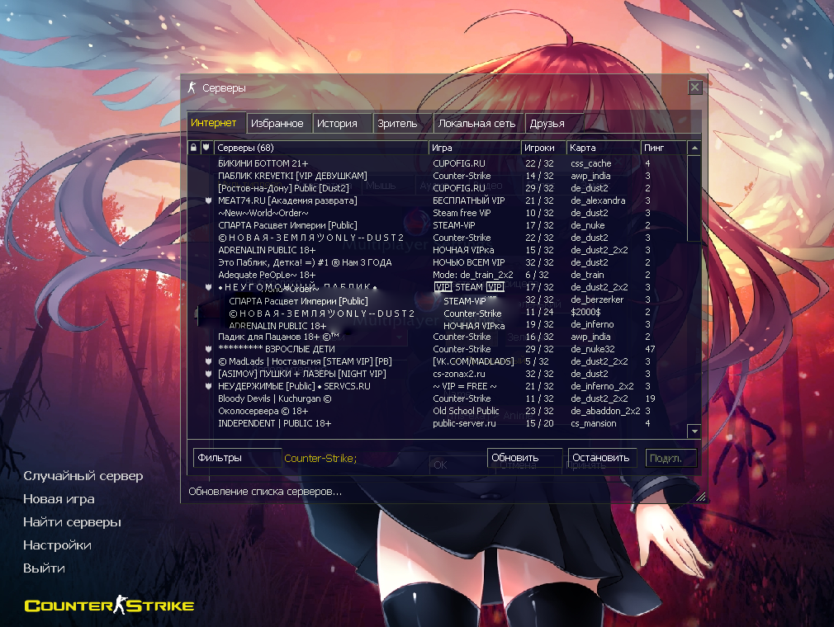Switch to the Избранное tab

pyautogui.click(x=277, y=124)
